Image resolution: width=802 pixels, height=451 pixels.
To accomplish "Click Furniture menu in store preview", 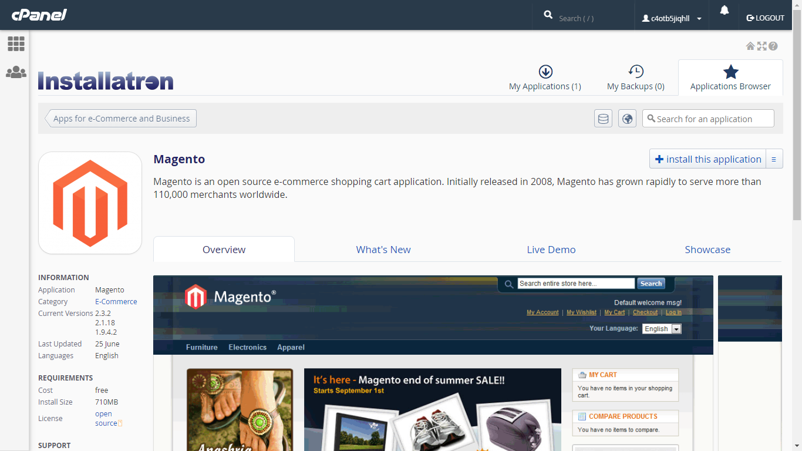I will coord(202,348).
